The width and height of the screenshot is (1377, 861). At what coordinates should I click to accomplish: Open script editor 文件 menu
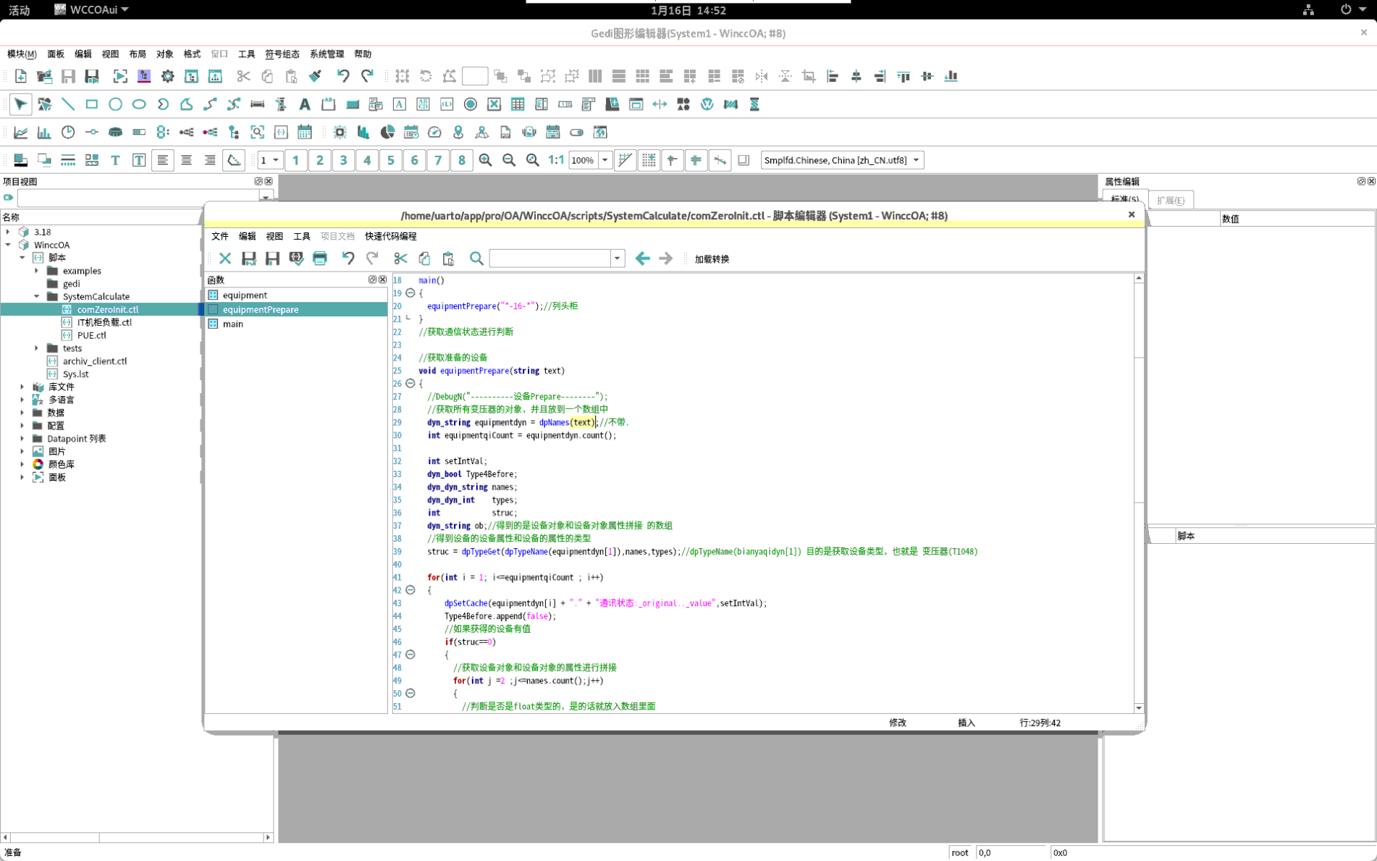click(x=220, y=236)
